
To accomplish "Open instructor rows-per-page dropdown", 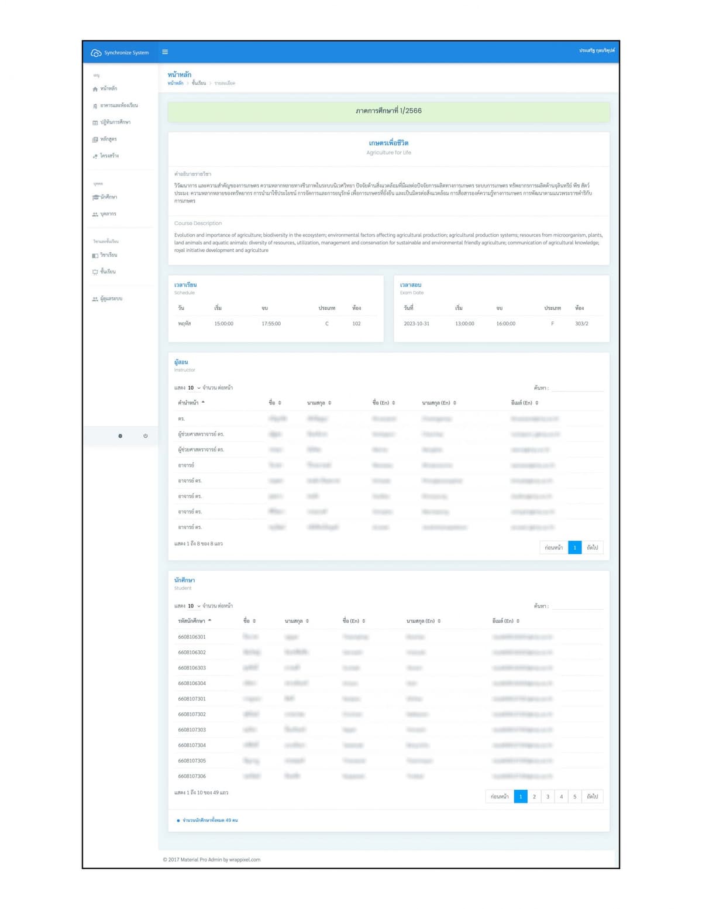I will 194,387.
